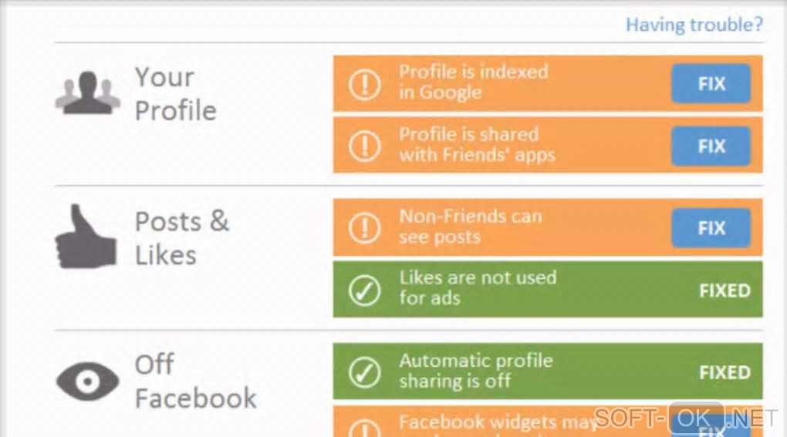Click the Off Facebook eye icon
The width and height of the screenshot is (787, 437).
point(88,381)
